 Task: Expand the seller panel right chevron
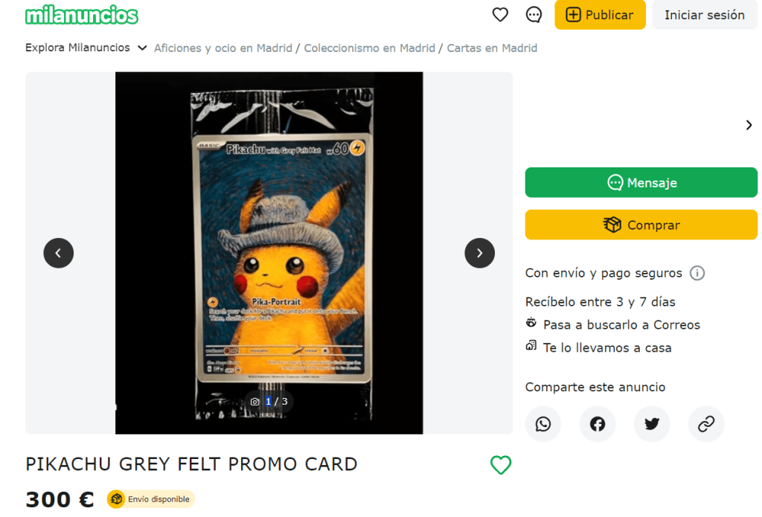click(x=749, y=125)
